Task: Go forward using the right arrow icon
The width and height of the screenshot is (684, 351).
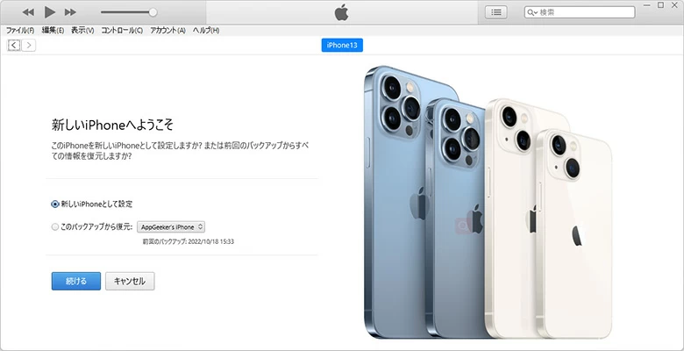Action: [29, 45]
